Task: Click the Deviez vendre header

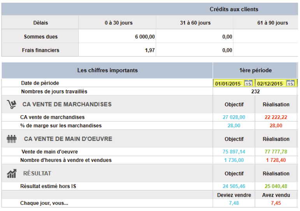Action: (234, 195)
